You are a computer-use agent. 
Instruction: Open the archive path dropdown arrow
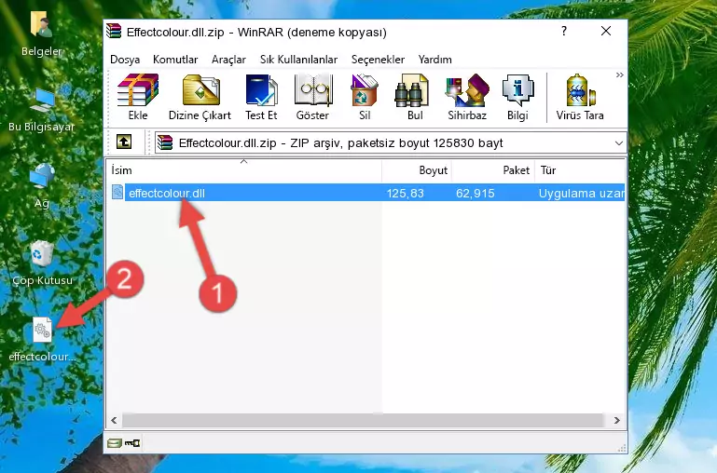point(619,142)
